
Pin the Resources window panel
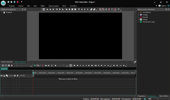point(166,9)
